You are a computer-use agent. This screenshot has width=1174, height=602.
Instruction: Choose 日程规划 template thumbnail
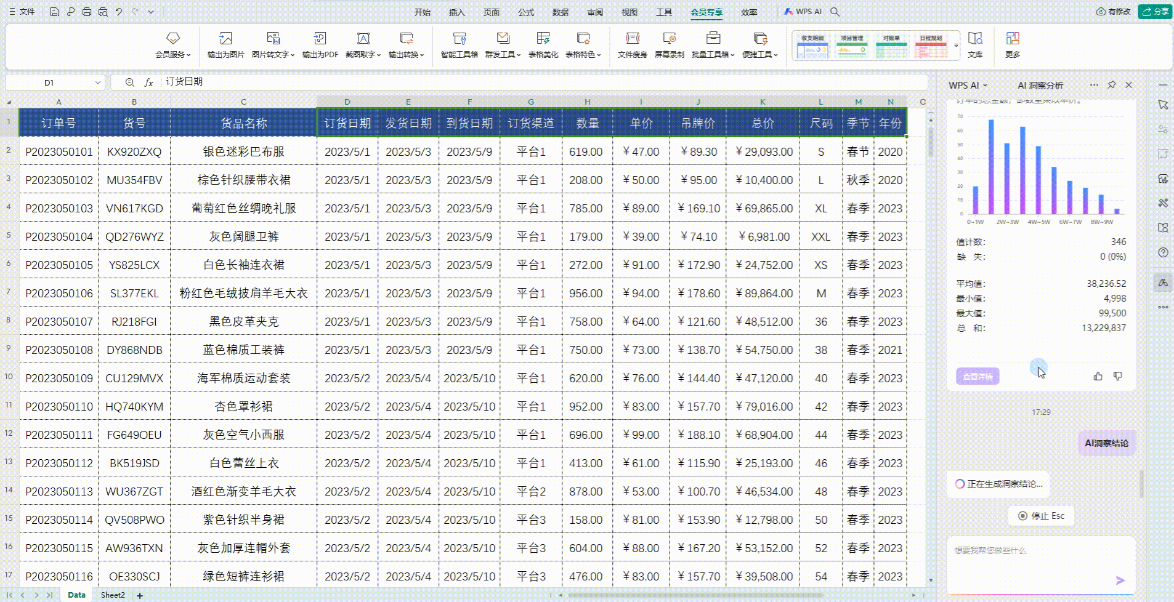(931, 47)
